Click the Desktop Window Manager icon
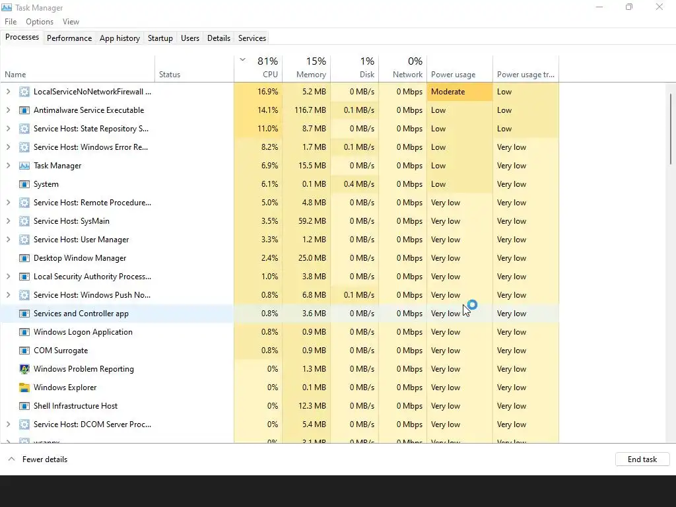Screen dimensions: 676x507 click(x=24, y=258)
